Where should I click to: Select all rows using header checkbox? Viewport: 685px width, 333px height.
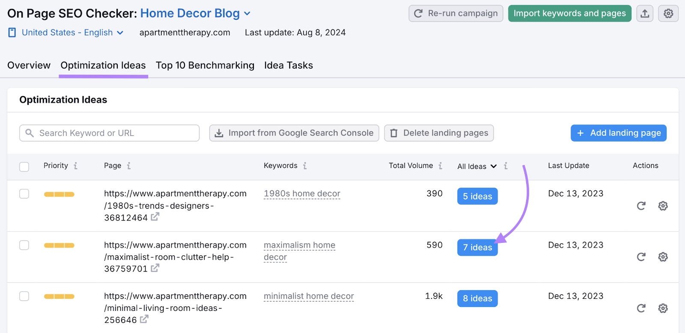[x=24, y=167]
